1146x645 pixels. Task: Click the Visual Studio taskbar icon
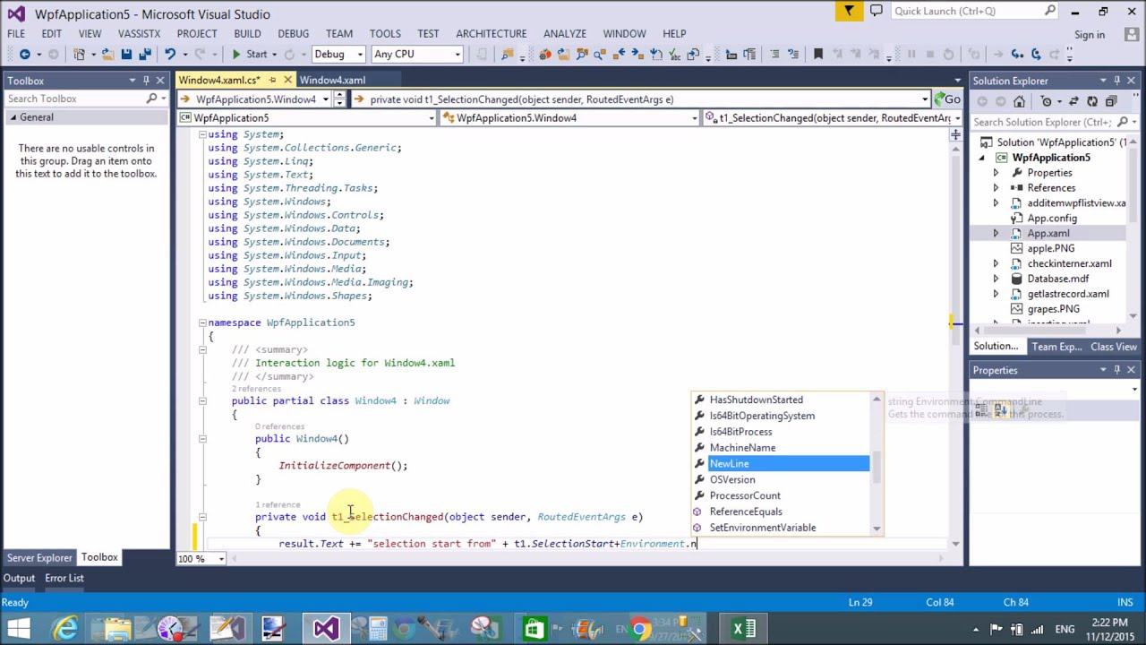[326, 629]
